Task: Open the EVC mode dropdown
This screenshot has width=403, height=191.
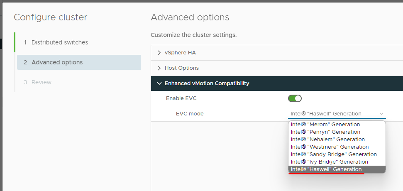Action: [337, 114]
